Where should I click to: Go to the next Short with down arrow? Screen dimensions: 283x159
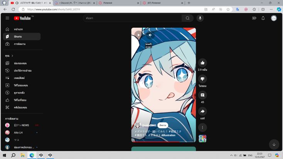point(274,144)
